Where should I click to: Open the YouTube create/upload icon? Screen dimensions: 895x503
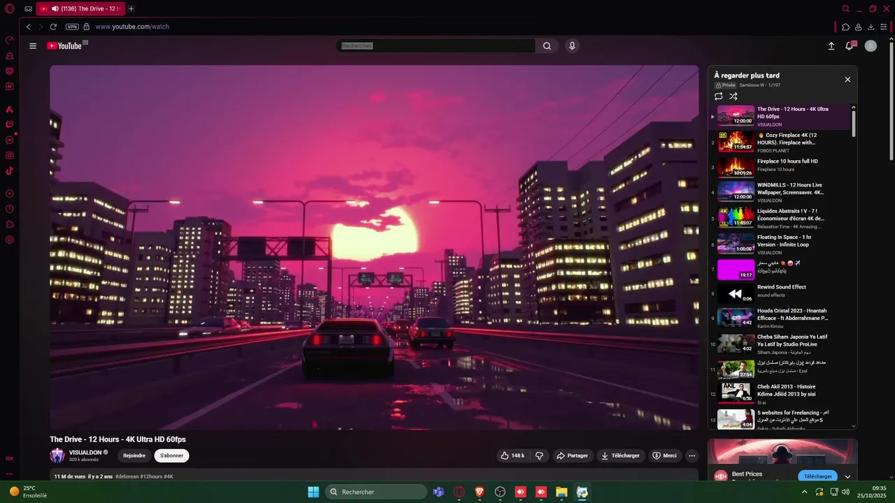831,46
